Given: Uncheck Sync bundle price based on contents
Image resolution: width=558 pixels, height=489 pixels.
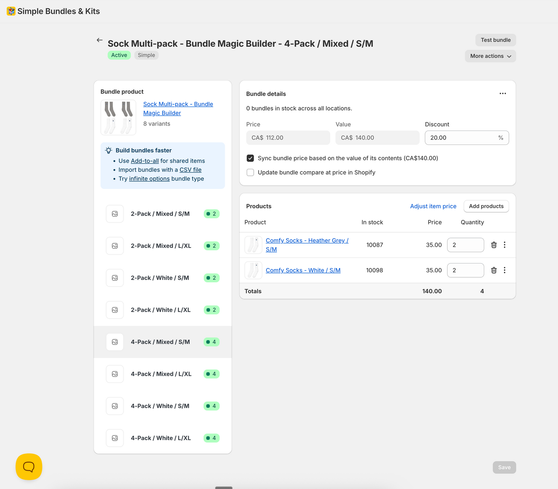Looking at the screenshot, I should (250, 158).
